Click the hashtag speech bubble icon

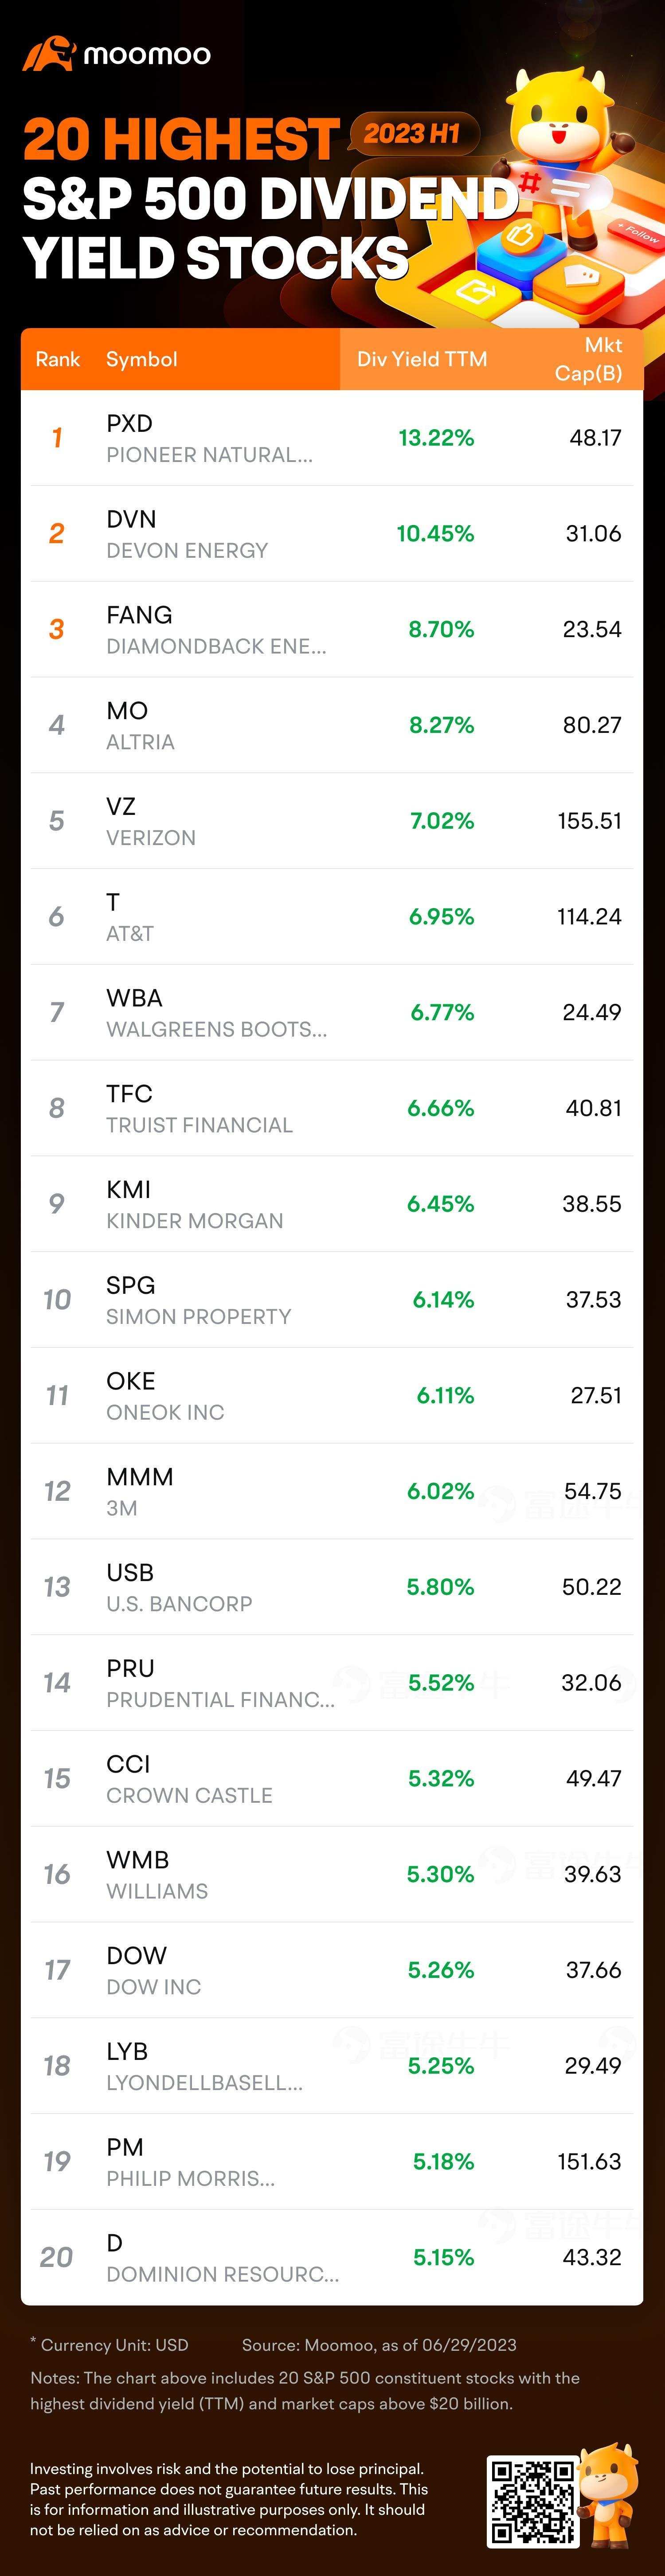pyautogui.click(x=560, y=186)
